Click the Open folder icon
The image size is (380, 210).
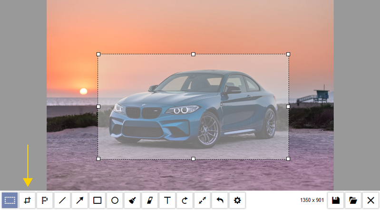coord(353,201)
